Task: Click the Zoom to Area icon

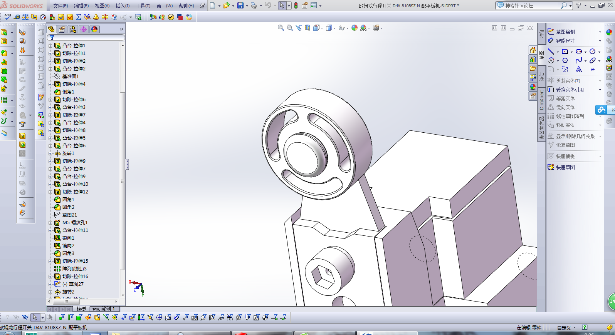Action: point(290,28)
